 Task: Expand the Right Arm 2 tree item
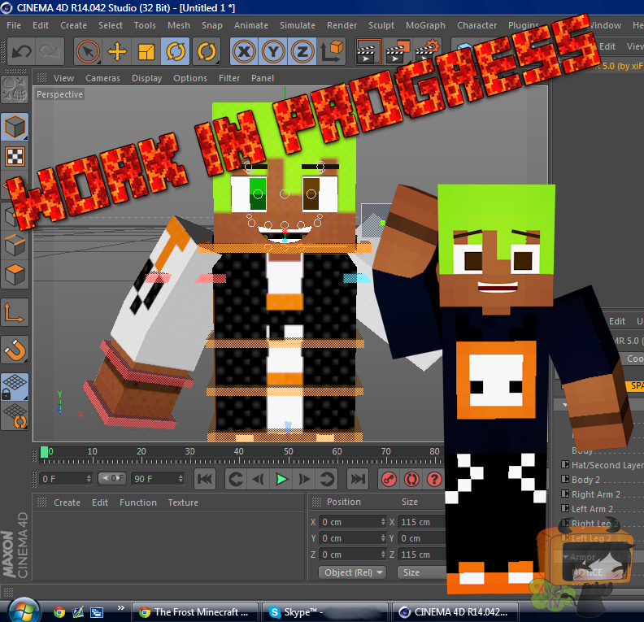565,494
